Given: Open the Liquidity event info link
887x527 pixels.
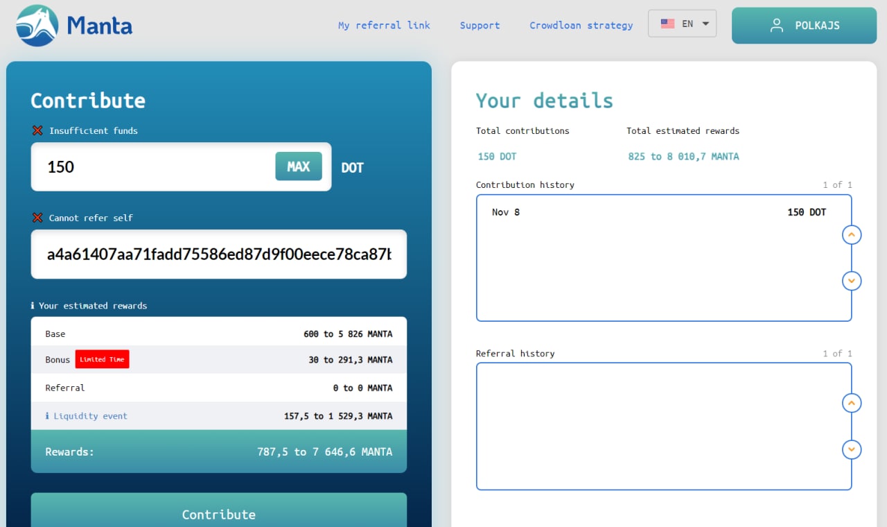Looking at the screenshot, I should tap(87, 416).
